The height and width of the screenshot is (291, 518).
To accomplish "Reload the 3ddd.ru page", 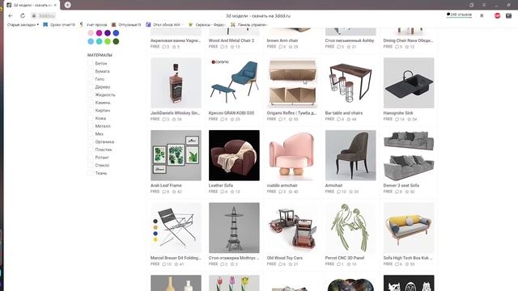I will point(23,15).
